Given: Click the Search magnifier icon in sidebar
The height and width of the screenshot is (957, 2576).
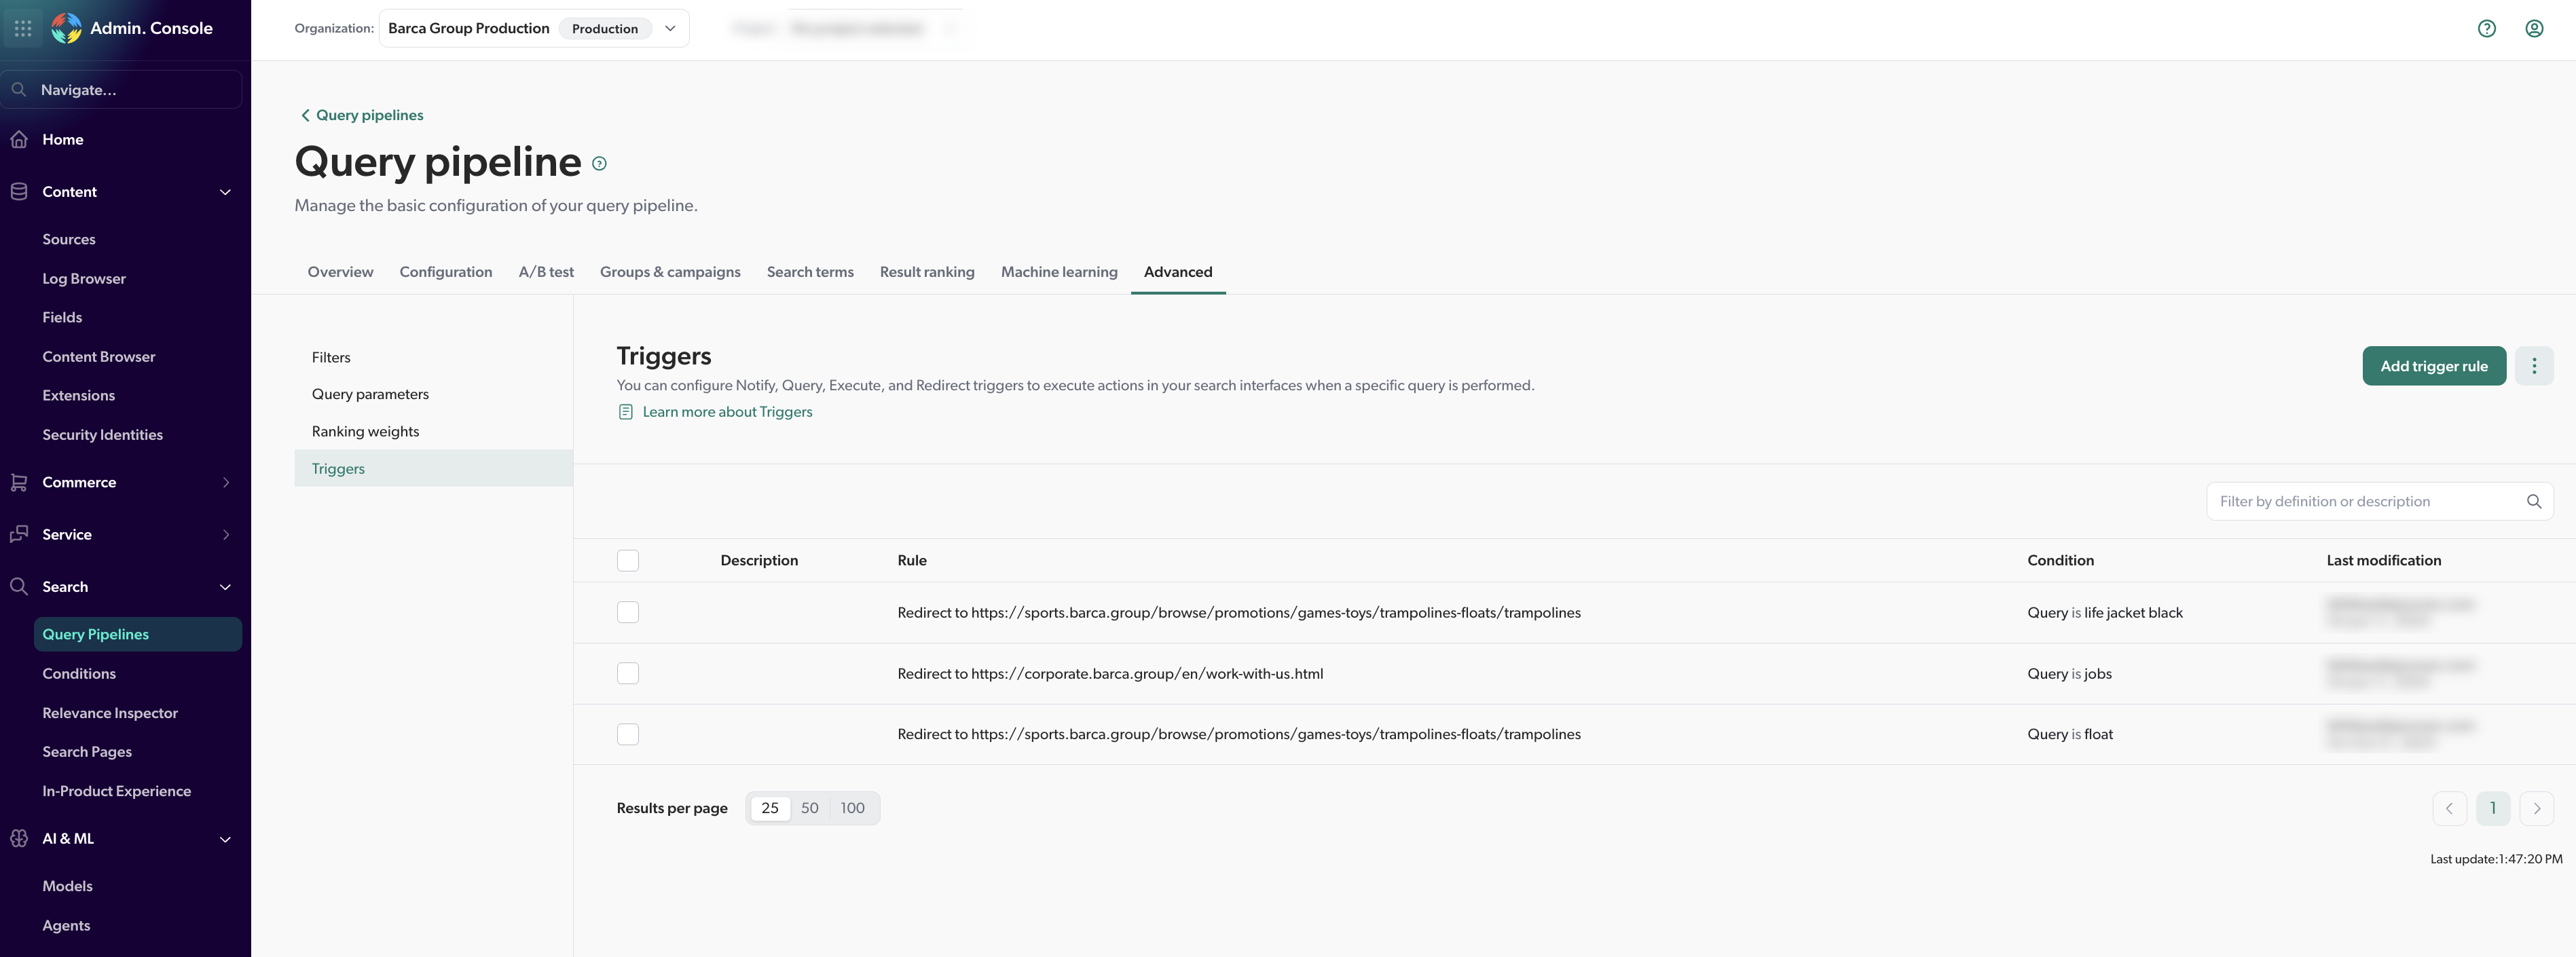Looking at the screenshot, I should (19, 586).
